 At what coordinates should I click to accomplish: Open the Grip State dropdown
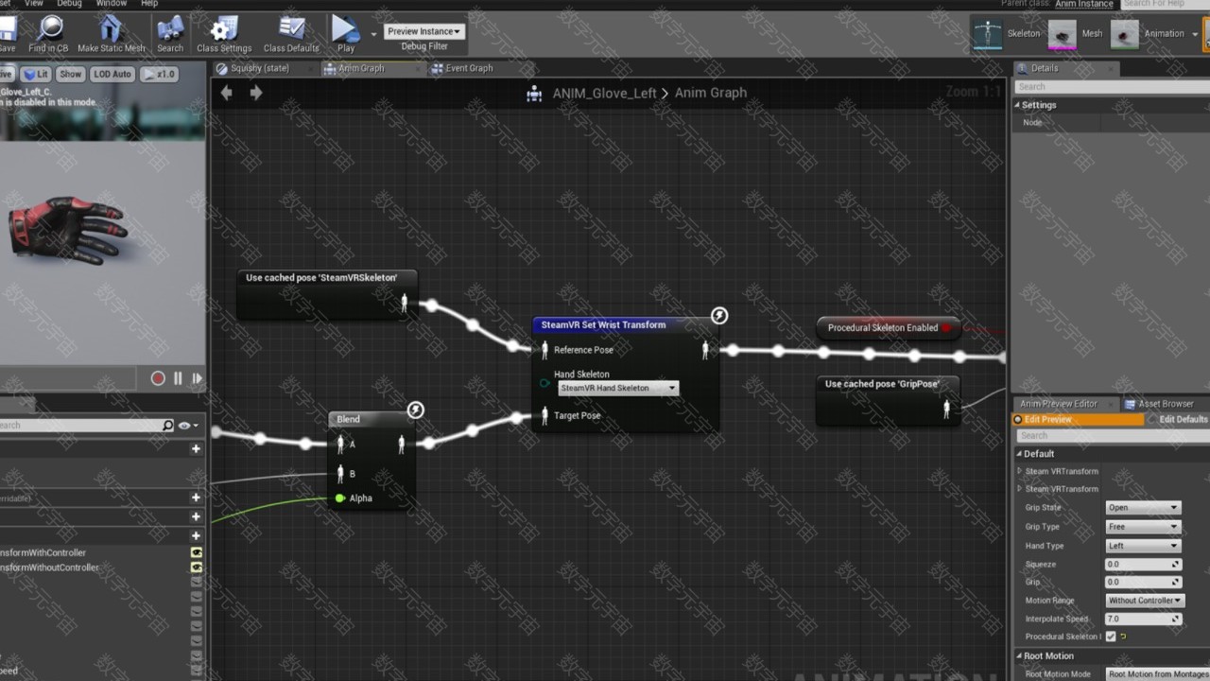click(x=1143, y=508)
